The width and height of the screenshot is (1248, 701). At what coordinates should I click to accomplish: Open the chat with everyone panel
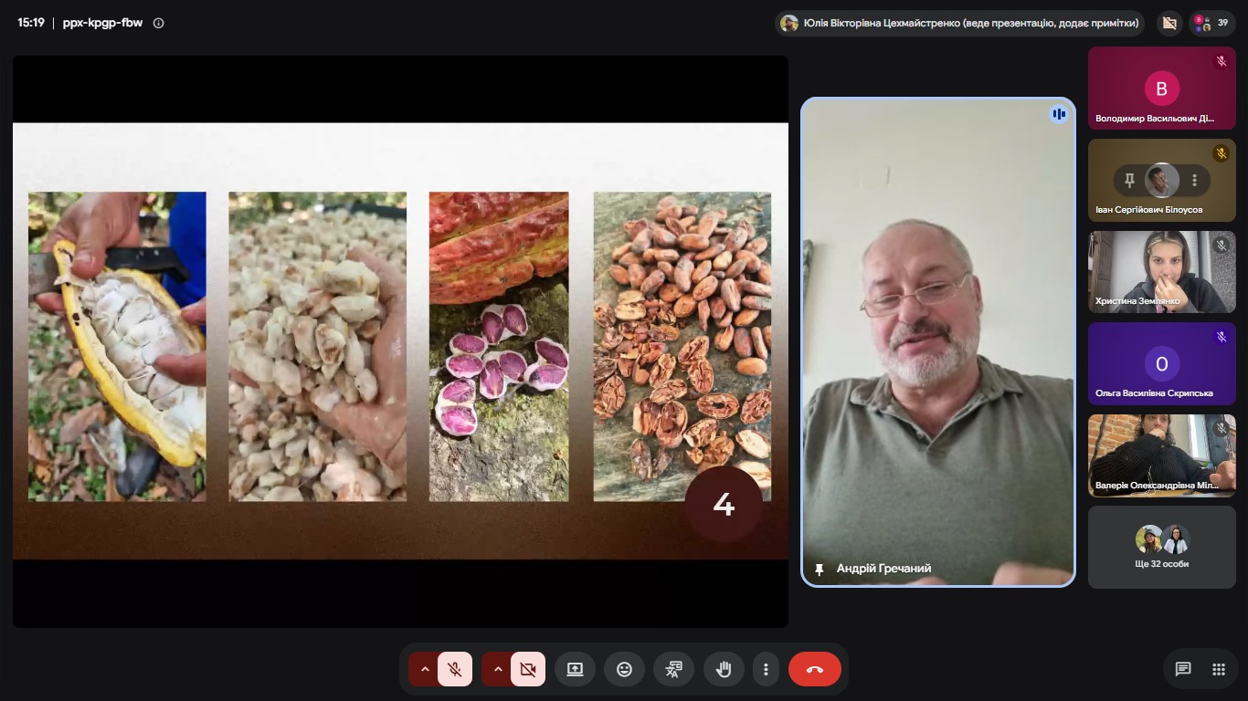point(1183,669)
